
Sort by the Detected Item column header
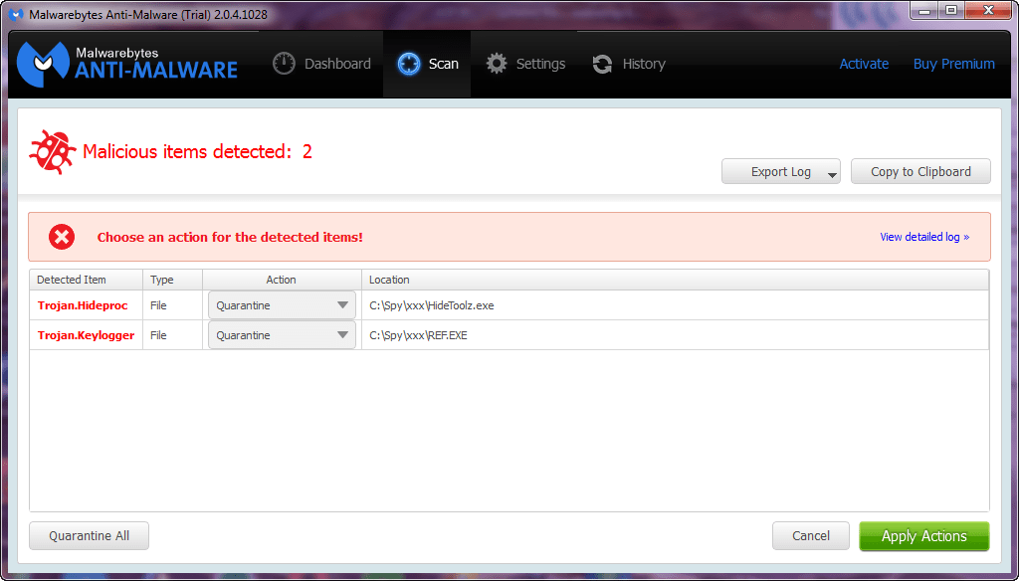86,280
